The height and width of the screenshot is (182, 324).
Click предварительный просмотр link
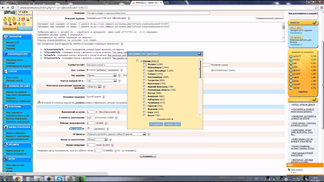(270, 18)
